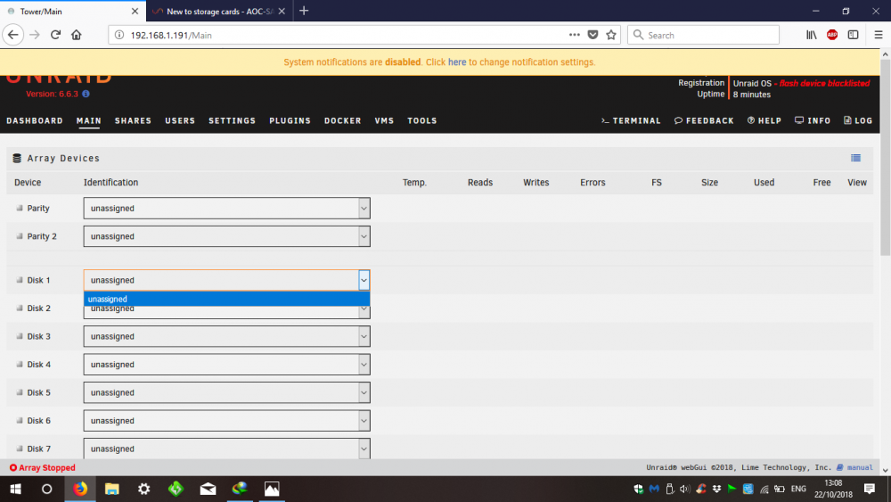Click the browser address bar URL

(171, 35)
